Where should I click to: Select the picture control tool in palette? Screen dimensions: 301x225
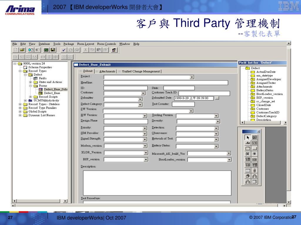255,137
